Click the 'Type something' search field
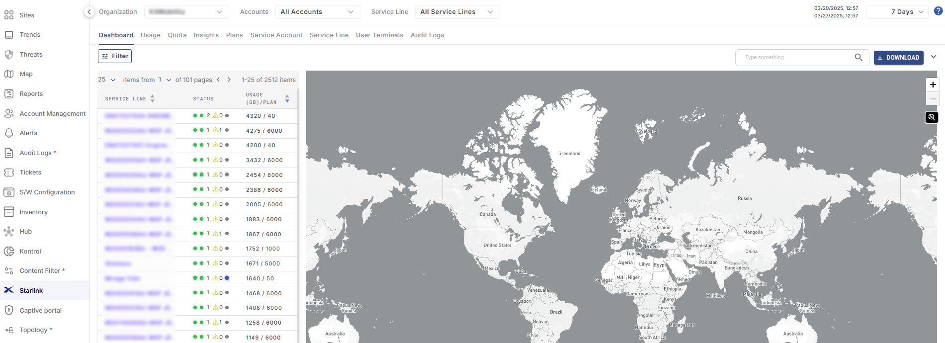This screenshot has width=945, height=343. [795, 58]
